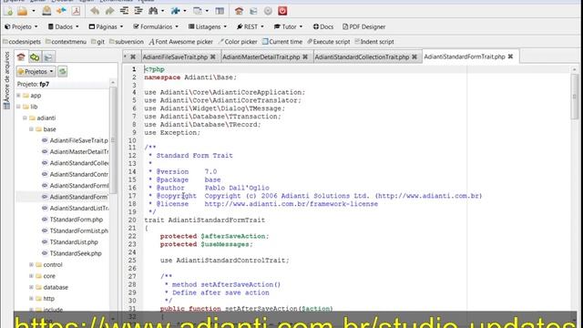Click the blue puzzle piece plugin icon
583x328 pixels.
coord(175,11)
